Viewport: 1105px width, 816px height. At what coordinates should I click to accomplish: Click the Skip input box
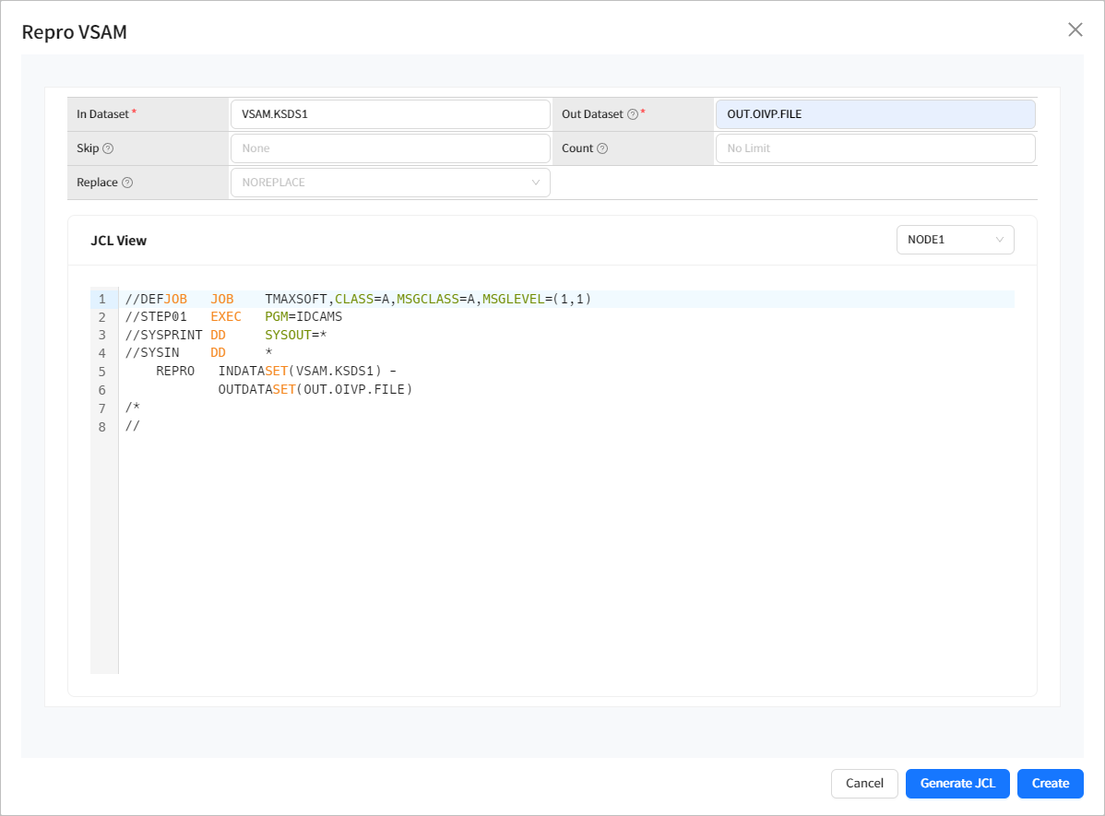coord(389,148)
